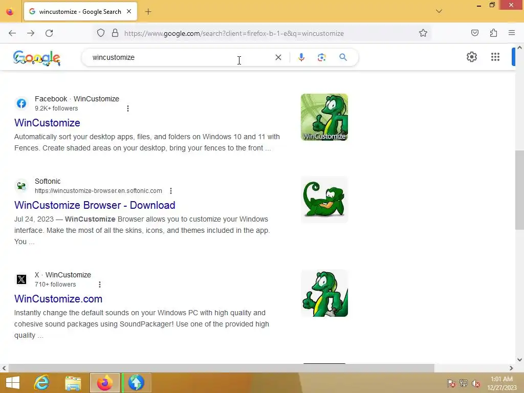
Task: Open Firefox extensions puzzle icon
Action: 493,33
